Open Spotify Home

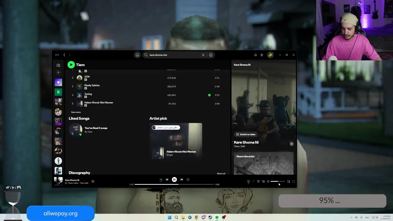coord(137,55)
